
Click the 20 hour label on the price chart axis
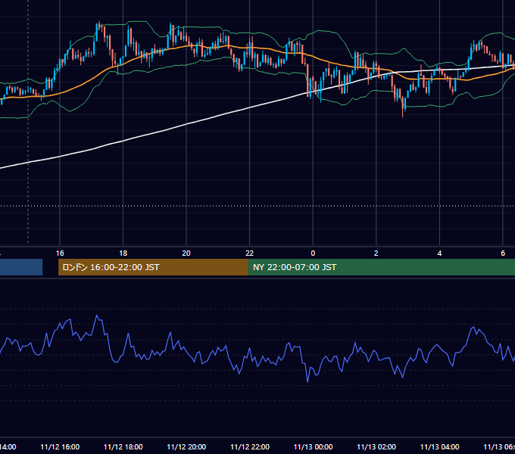[x=186, y=253]
